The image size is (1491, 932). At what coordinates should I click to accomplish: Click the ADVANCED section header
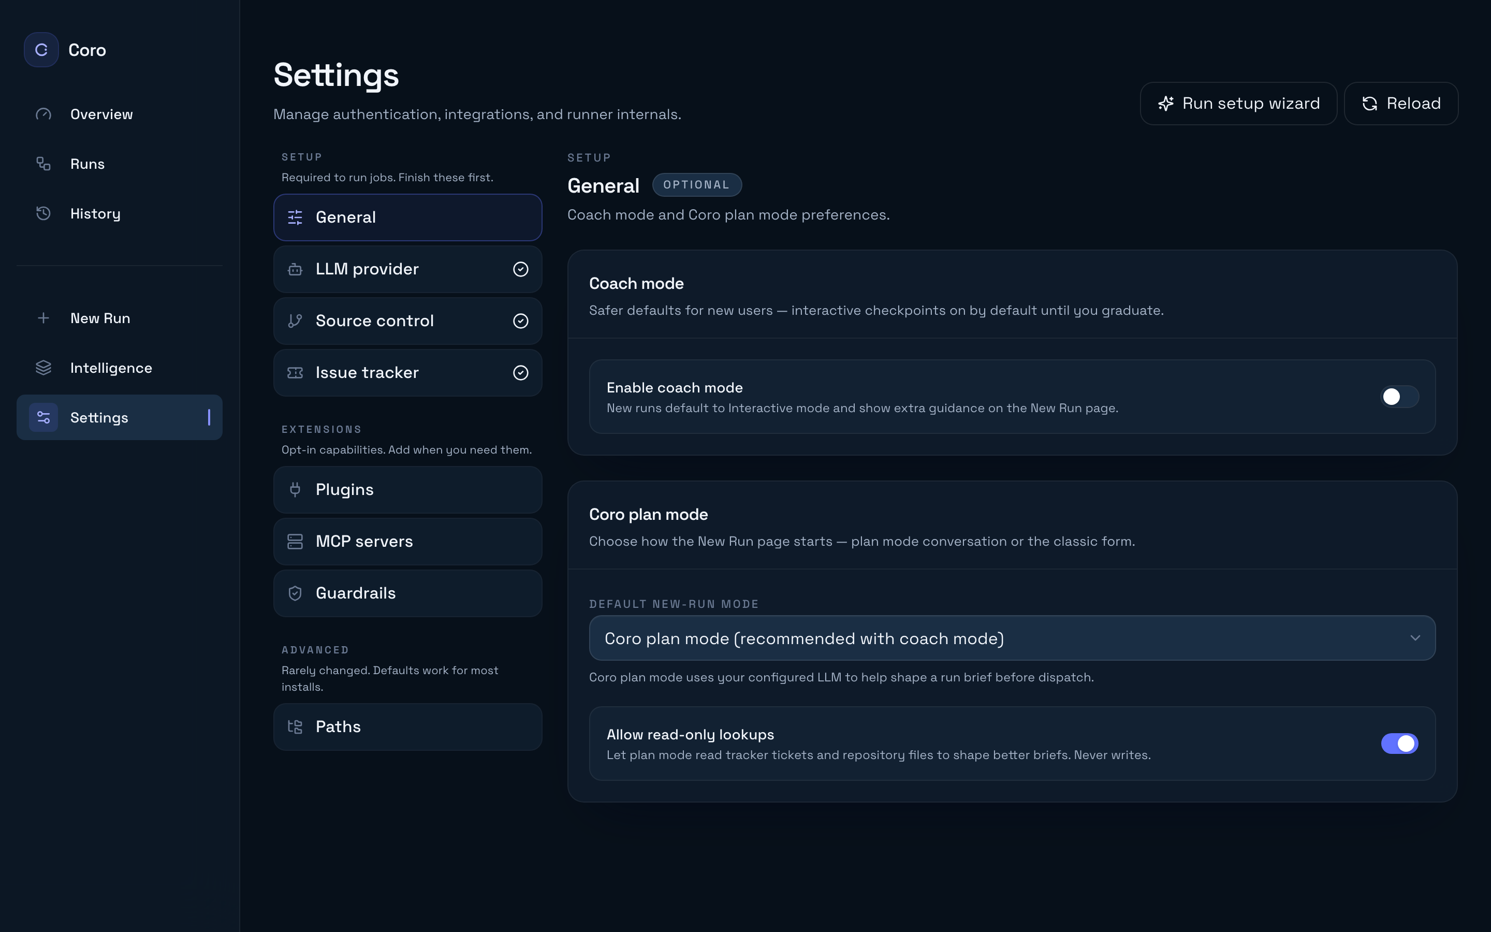click(315, 650)
